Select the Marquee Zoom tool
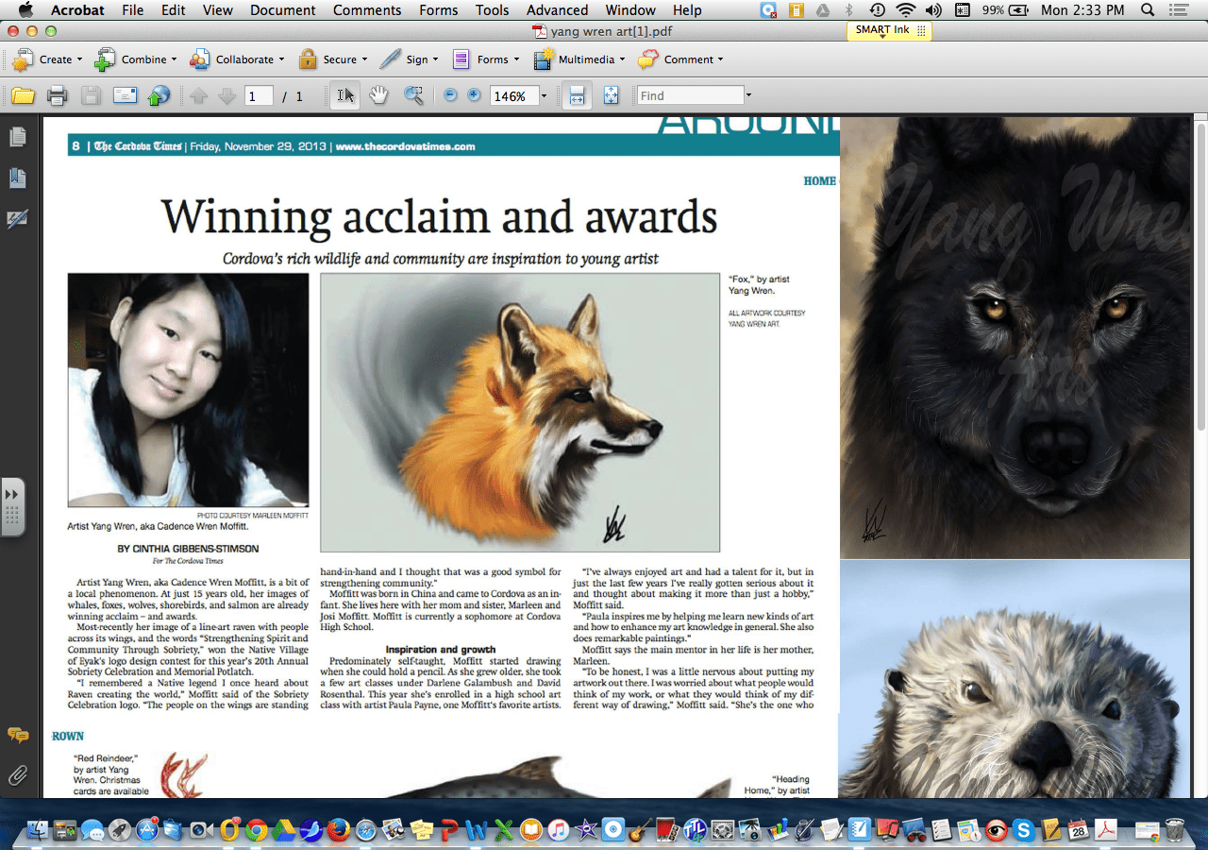This screenshot has height=850, width=1208. 413,95
